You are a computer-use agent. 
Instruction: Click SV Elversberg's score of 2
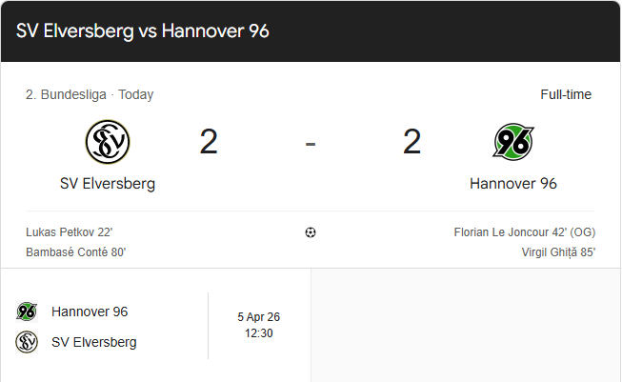click(209, 143)
